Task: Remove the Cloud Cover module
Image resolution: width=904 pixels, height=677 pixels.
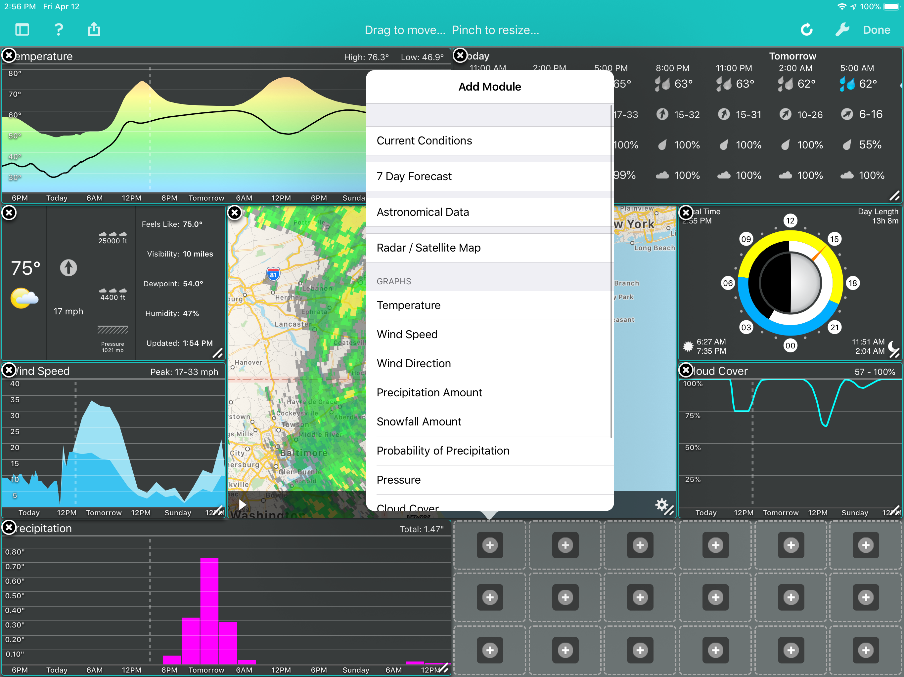Action: 686,370
